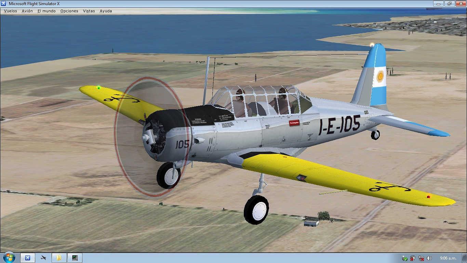Open the battery power tray icon
Image resolution: width=467 pixels, height=263 pixels.
click(413, 258)
